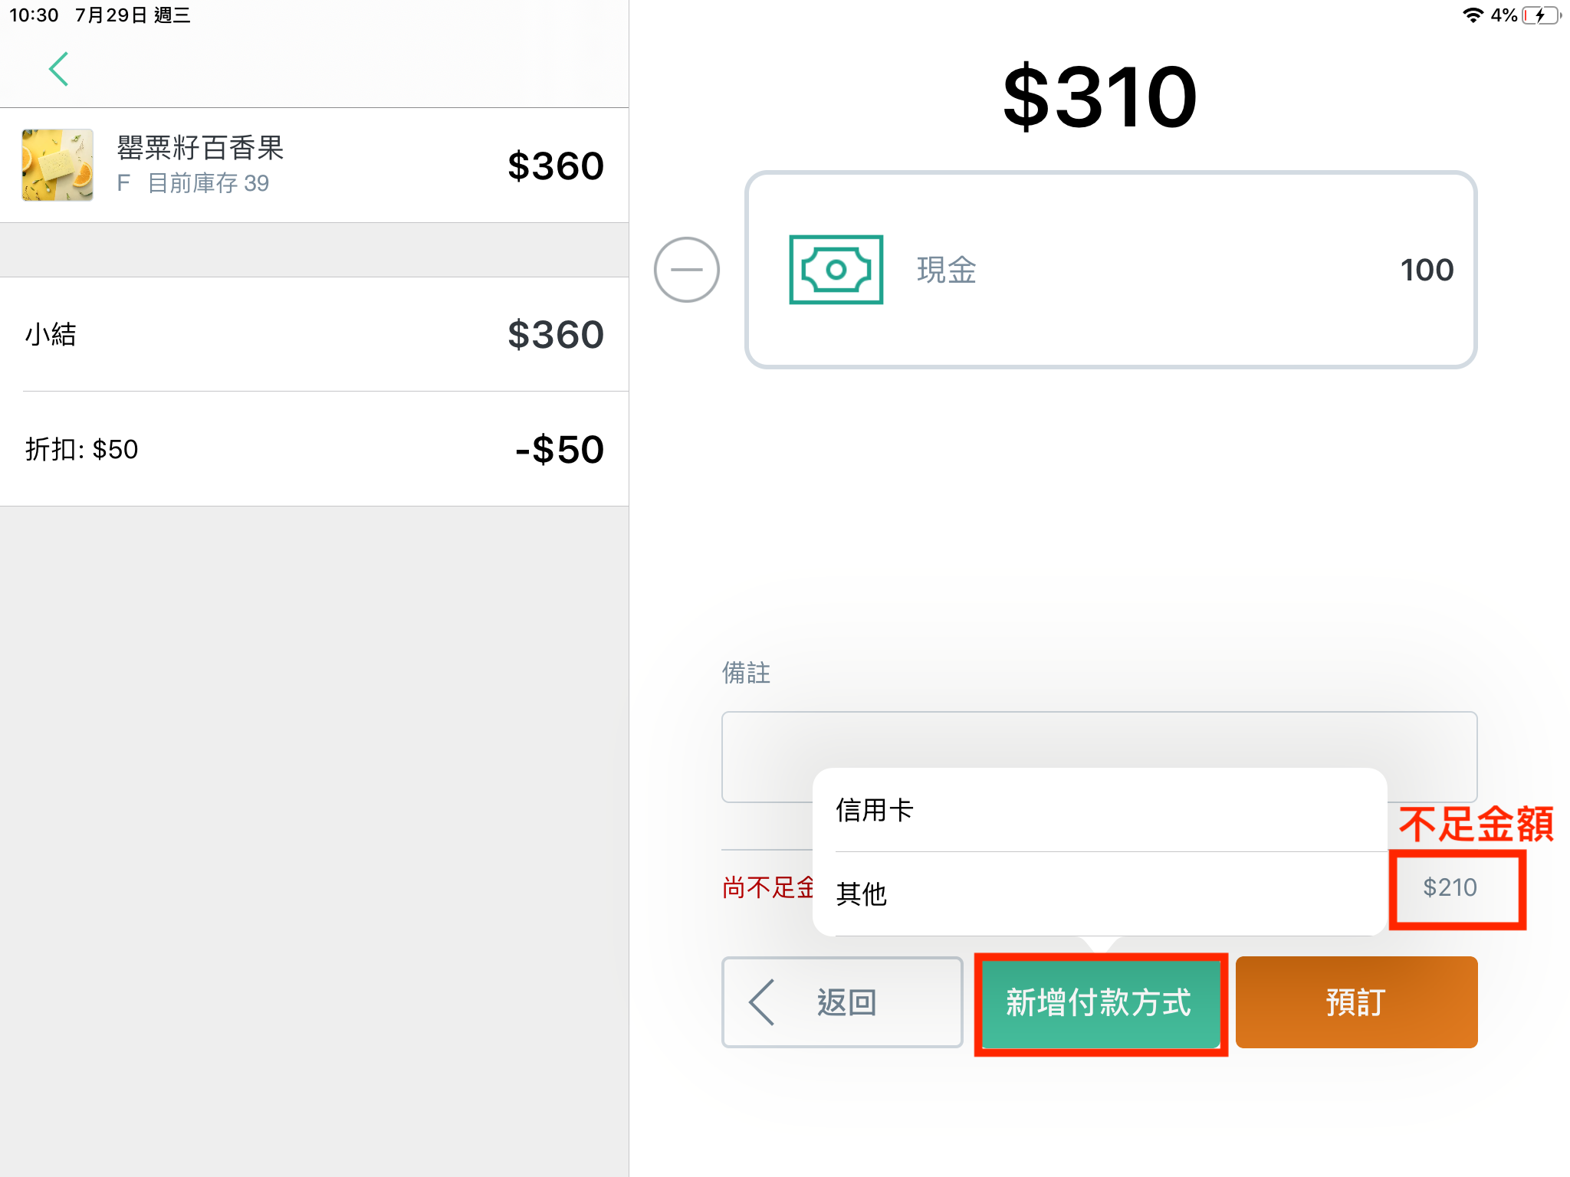Select 信用卡 from the payment popup
1570x1177 pixels.
(x=1099, y=810)
